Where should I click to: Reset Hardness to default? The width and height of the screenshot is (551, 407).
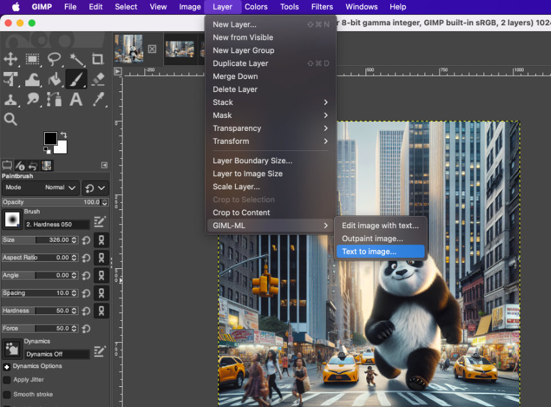click(86, 311)
